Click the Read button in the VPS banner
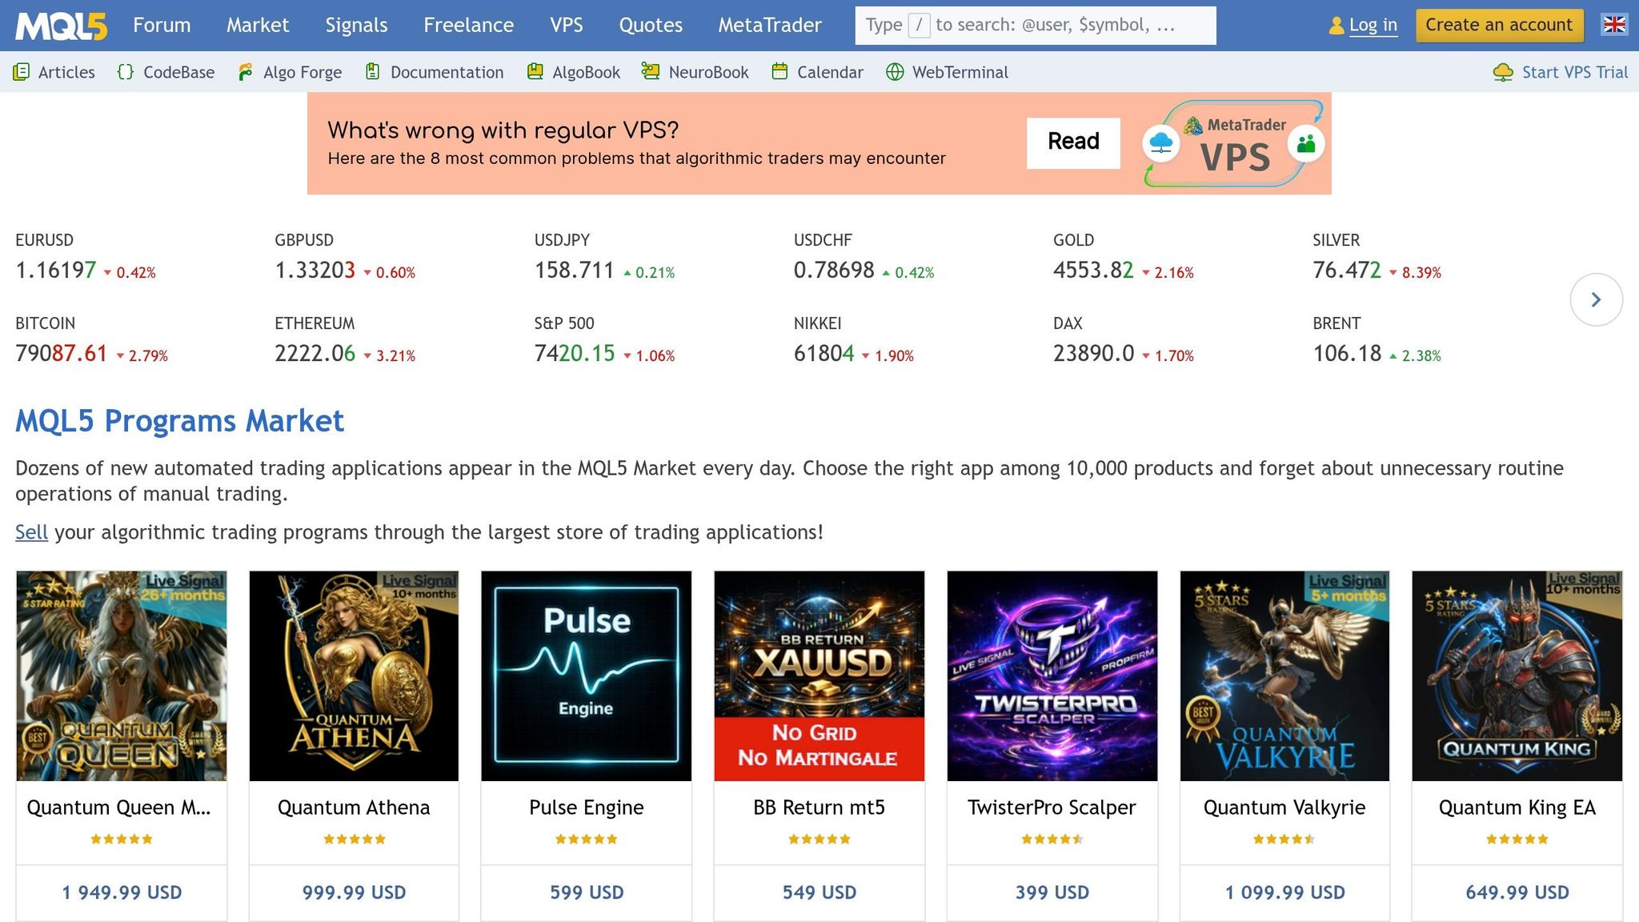This screenshot has width=1639, height=922. pyautogui.click(x=1073, y=142)
